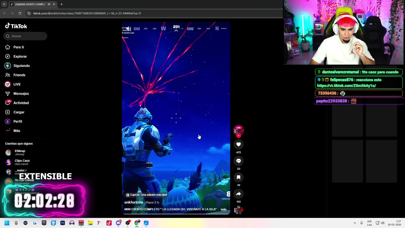Adjust the video volume slider bar
Screen dimensions: 405x228
(125, 37)
